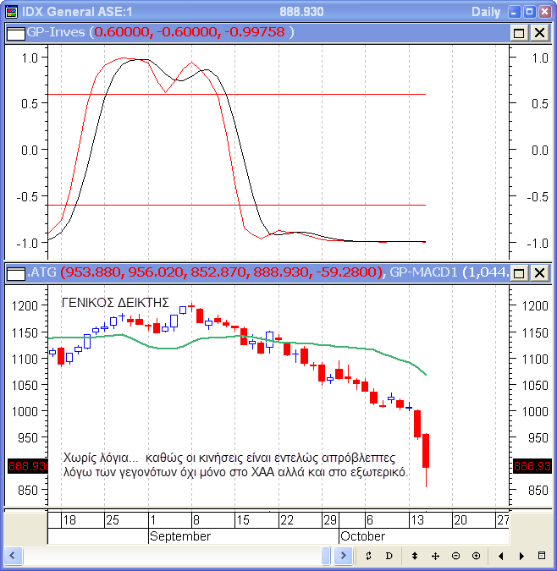Open the .ATG inner window menu icon
The width and height of the screenshot is (557, 571).
(x=15, y=272)
